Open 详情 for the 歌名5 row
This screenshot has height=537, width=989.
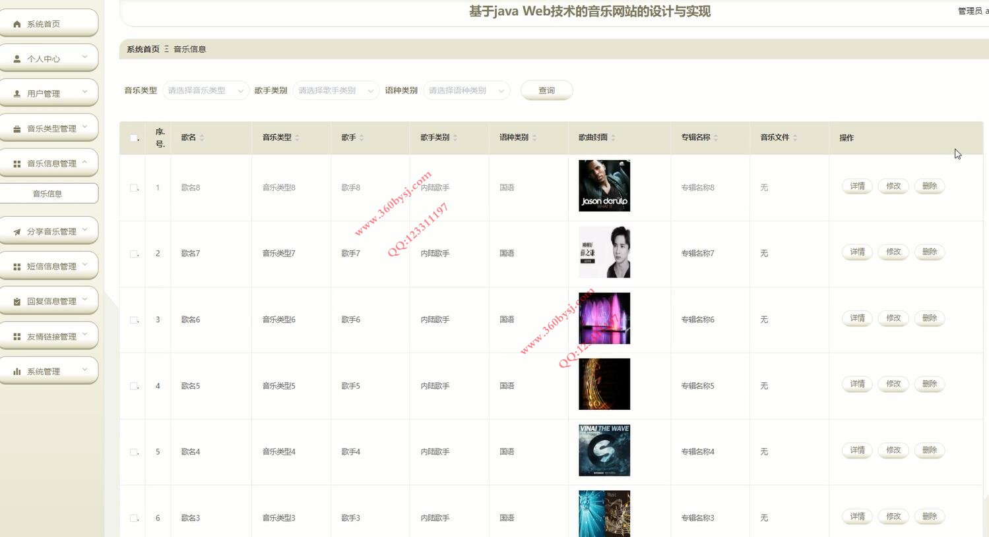point(857,384)
